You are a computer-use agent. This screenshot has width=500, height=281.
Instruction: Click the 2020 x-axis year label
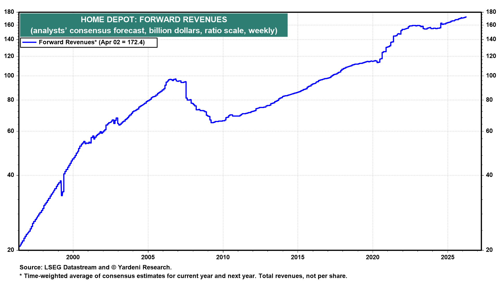373,257
